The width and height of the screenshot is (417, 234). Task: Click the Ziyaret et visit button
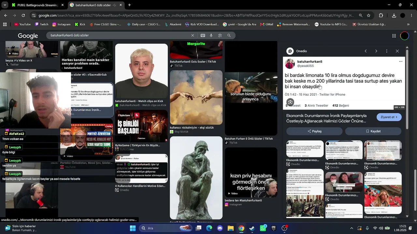pyautogui.click(x=389, y=117)
